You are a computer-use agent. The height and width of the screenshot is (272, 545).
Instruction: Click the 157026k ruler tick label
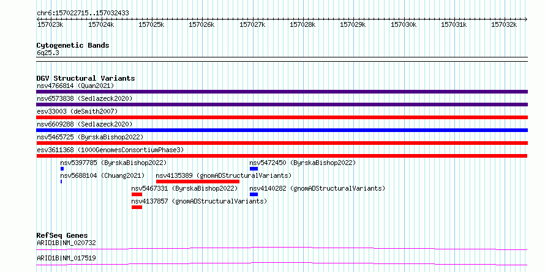click(x=201, y=25)
